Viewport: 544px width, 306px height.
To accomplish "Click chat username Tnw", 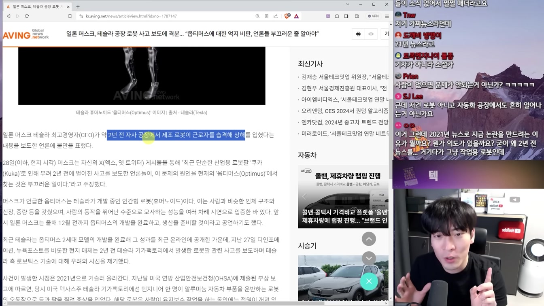I will [409, 15].
